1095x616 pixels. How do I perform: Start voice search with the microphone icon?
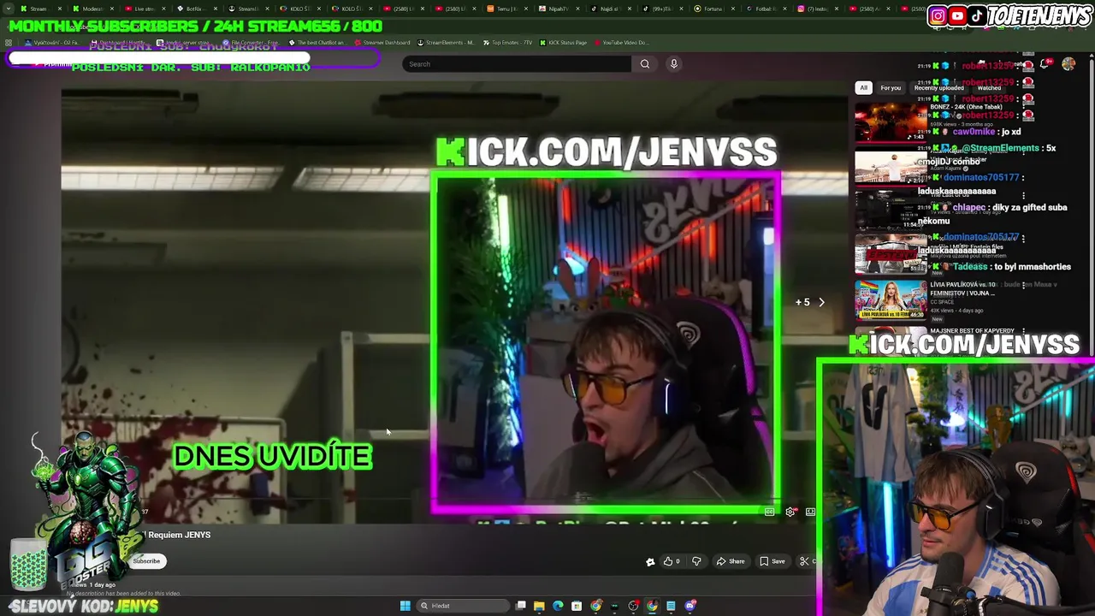tap(674, 63)
